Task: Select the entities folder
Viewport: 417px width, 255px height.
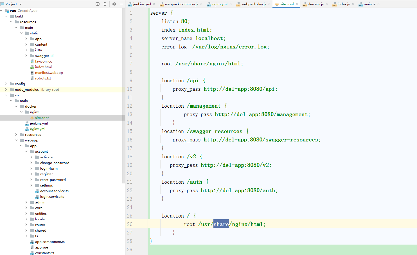Action: point(41,213)
